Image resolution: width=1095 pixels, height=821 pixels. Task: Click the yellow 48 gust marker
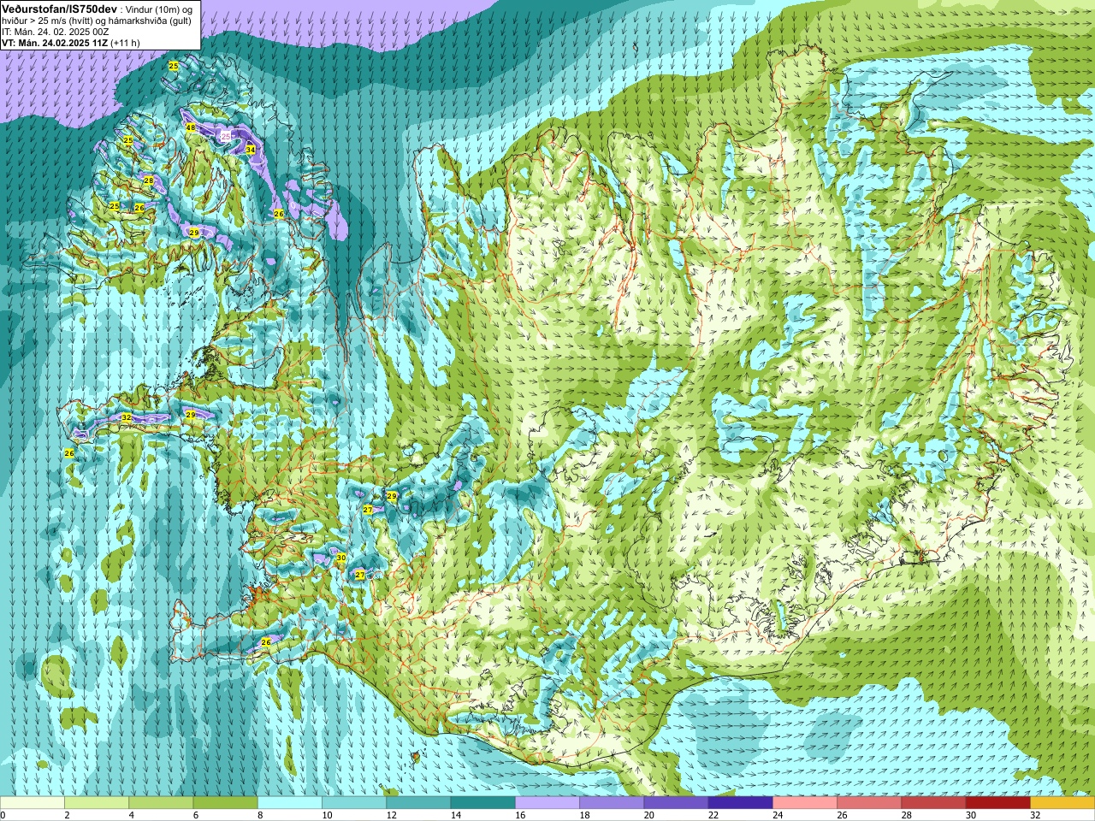click(x=191, y=128)
